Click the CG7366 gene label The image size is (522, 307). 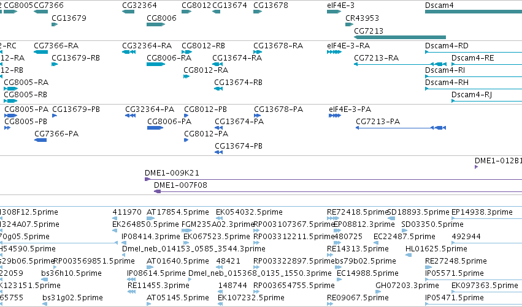click(x=48, y=6)
